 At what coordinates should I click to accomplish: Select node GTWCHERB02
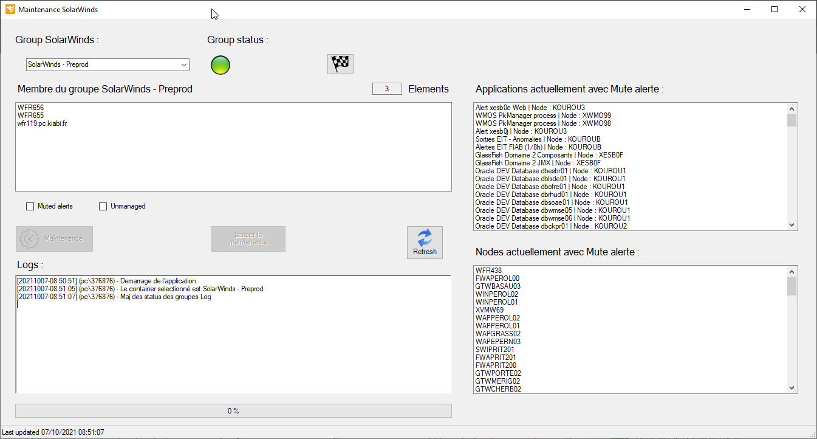pyautogui.click(x=498, y=389)
